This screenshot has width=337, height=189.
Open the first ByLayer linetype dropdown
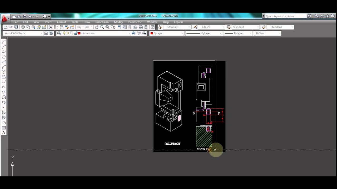tap(204, 33)
